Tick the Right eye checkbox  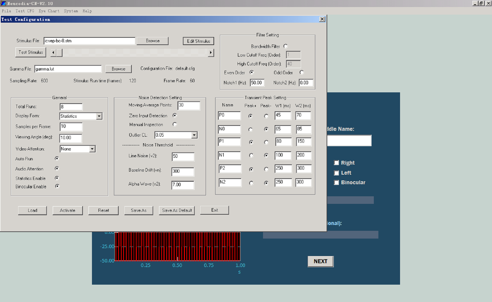click(x=336, y=163)
